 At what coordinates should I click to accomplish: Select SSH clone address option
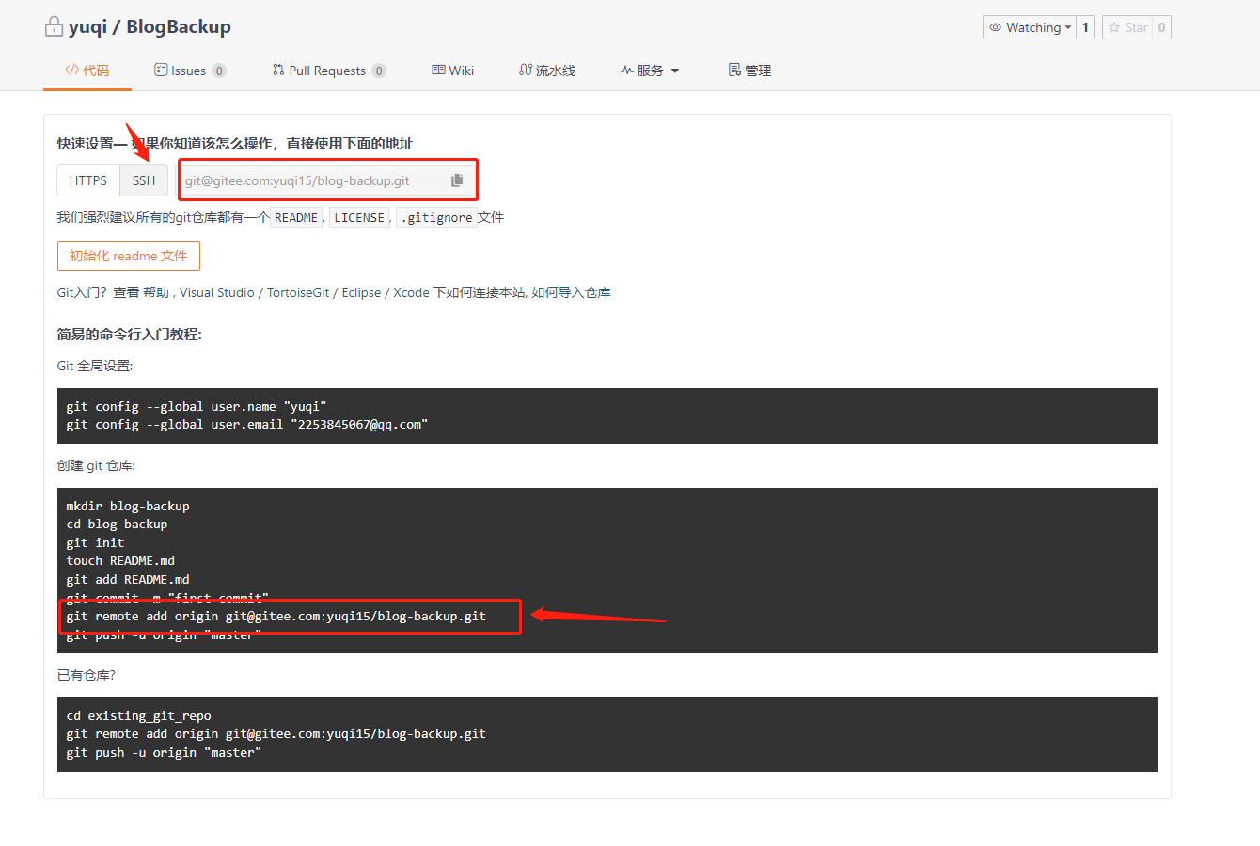144,180
